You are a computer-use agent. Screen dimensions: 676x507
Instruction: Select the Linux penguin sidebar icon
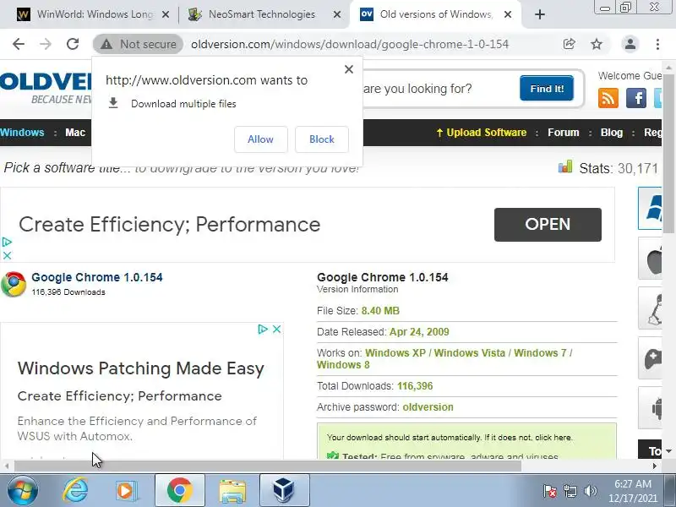click(650, 308)
